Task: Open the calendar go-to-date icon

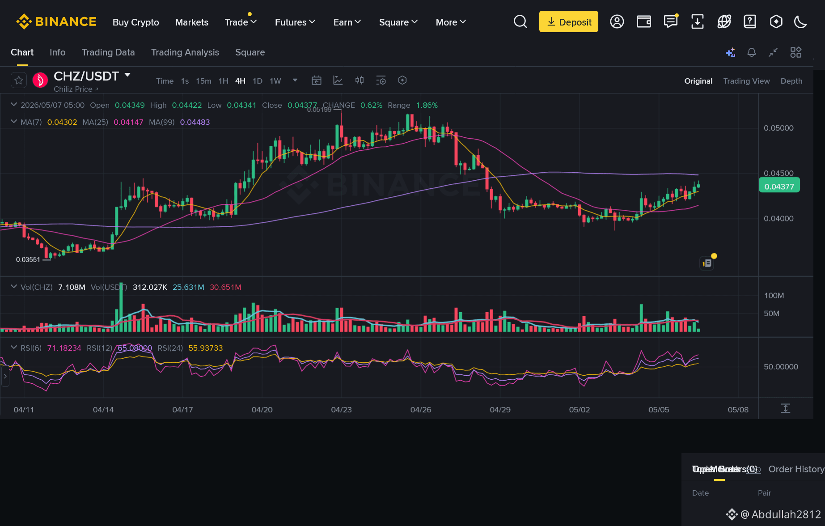Action: click(x=317, y=81)
